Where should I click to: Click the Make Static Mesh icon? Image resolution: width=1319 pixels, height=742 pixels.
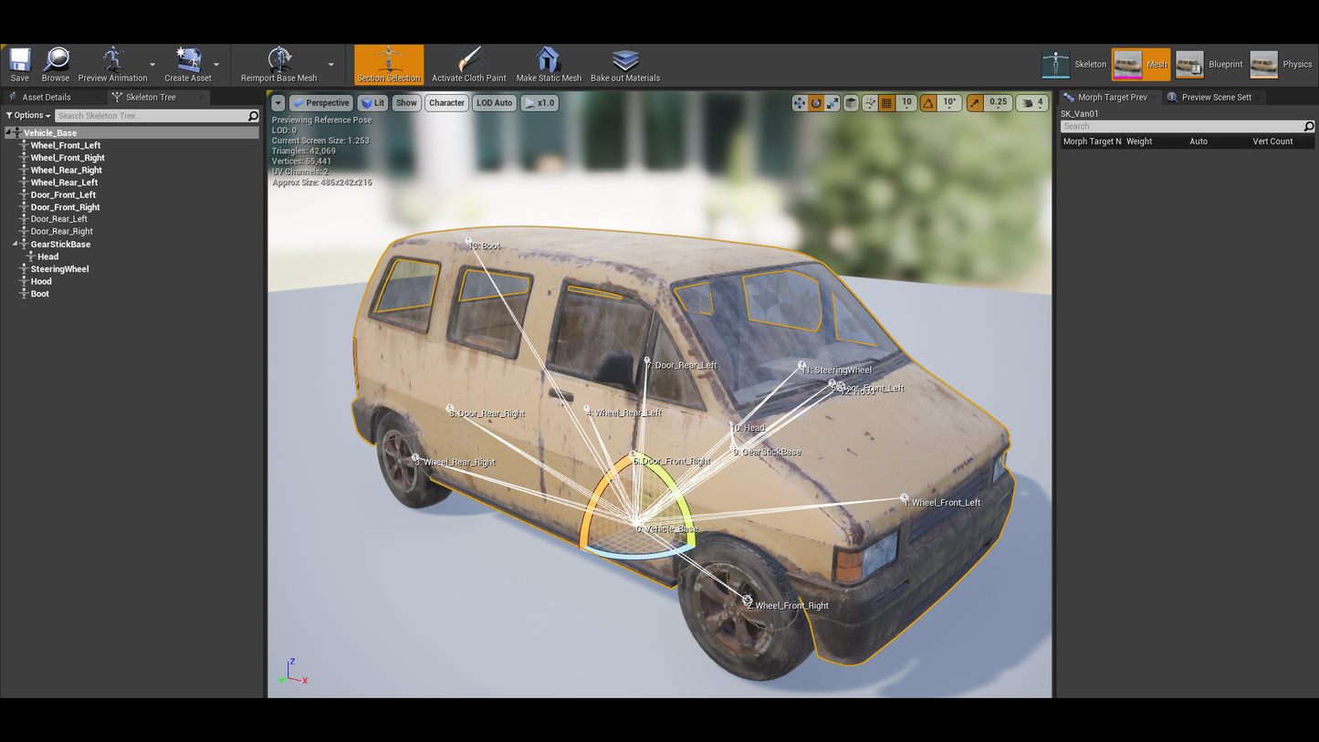tap(548, 61)
